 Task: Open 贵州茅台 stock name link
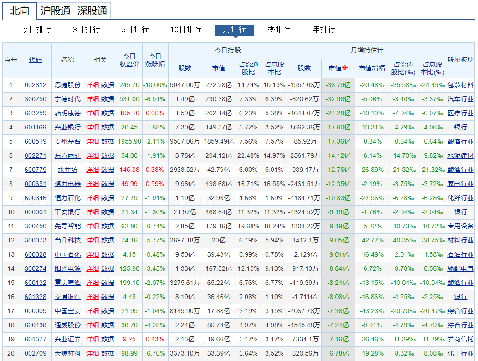click(67, 141)
